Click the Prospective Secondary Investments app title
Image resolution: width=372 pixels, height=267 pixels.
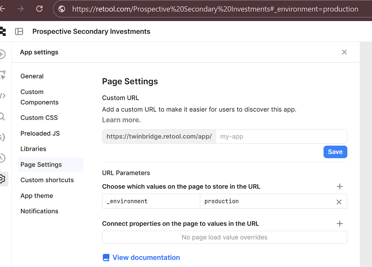[x=91, y=31]
